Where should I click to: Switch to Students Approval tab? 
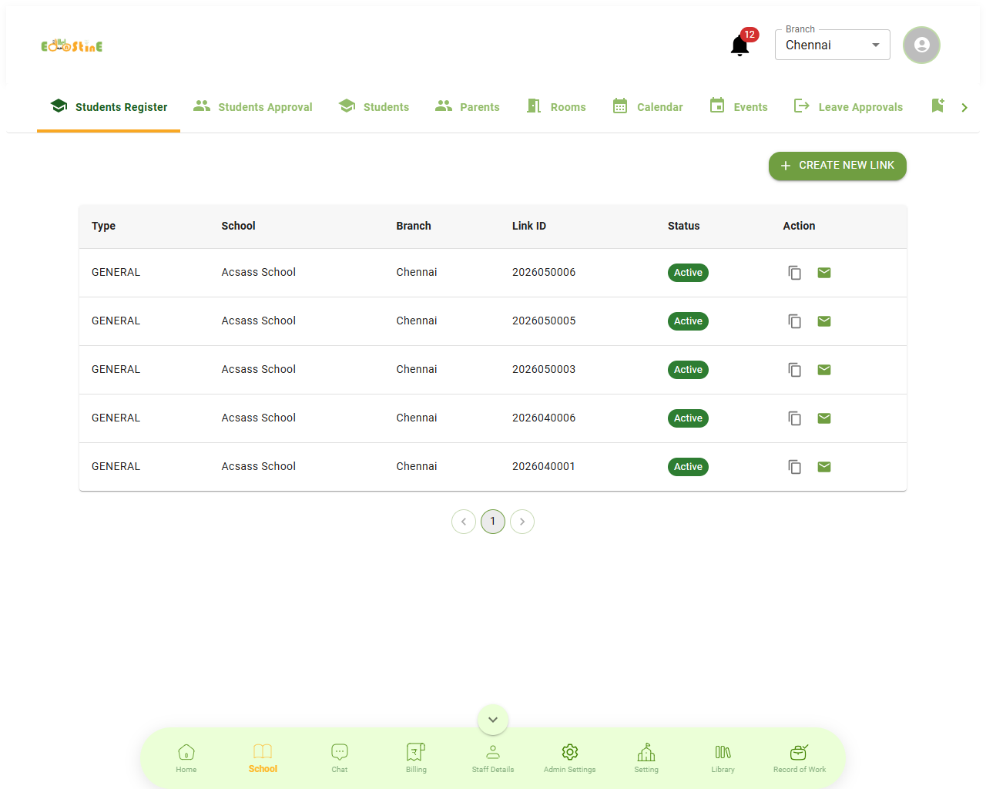tap(253, 107)
